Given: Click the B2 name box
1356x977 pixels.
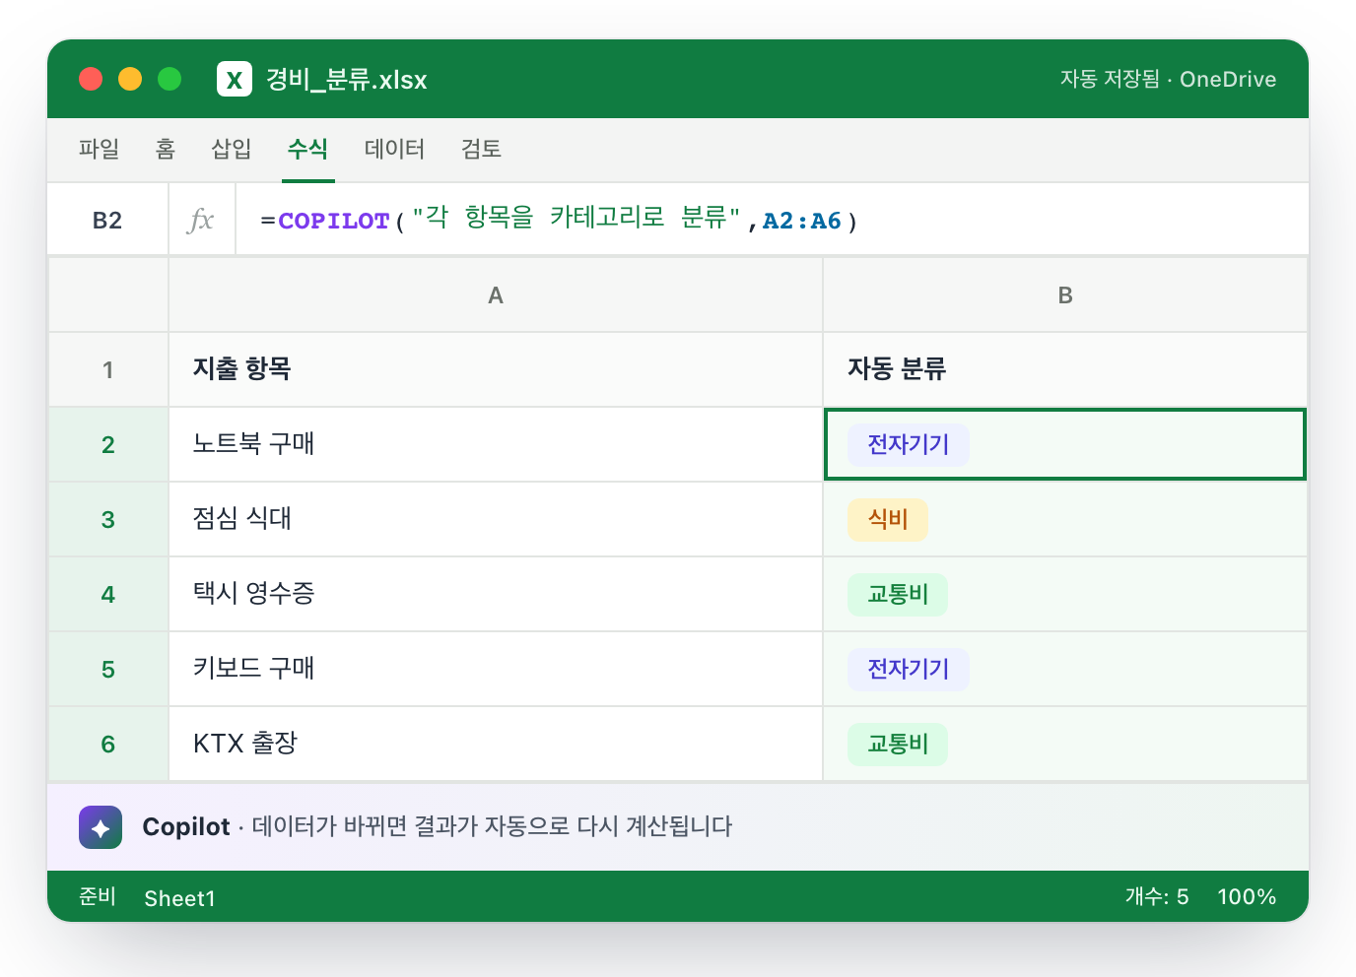Looking at the screenshot, I should pos(107,220).
